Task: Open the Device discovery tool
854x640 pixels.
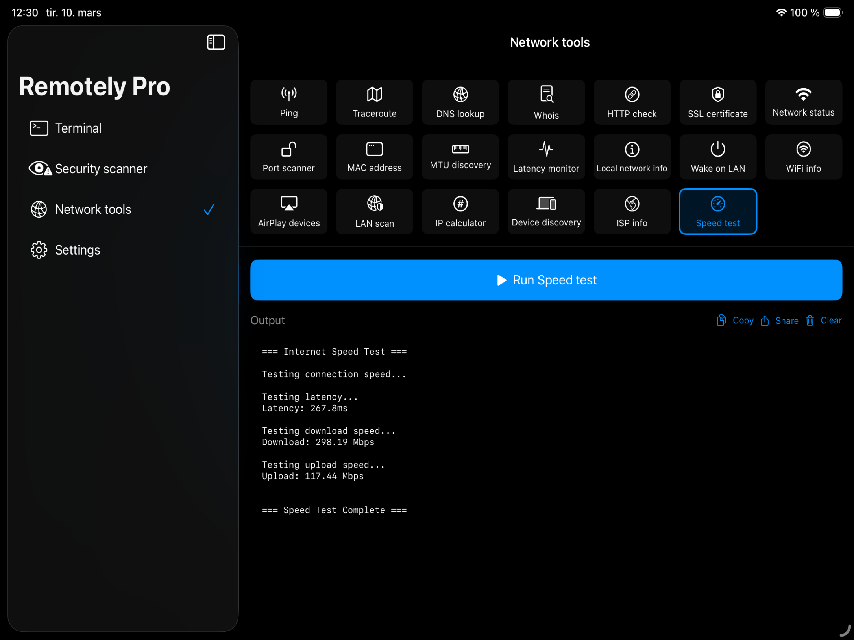Action: [x=546, y=211]
